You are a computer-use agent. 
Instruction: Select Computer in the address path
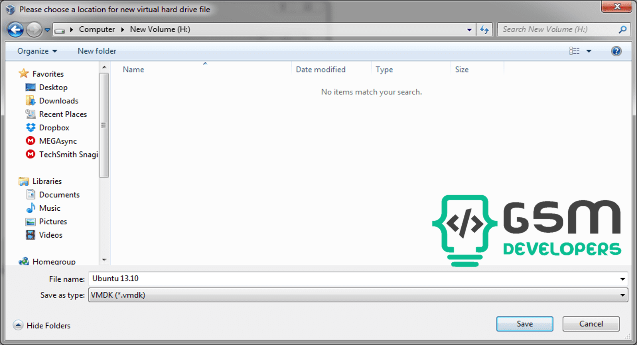pyautogui.click(x=97, y=29)
